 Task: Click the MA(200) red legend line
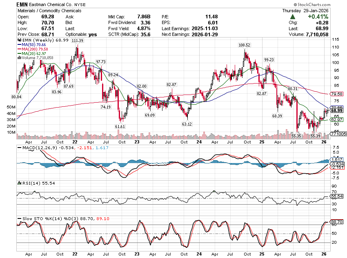click(19, 49)
